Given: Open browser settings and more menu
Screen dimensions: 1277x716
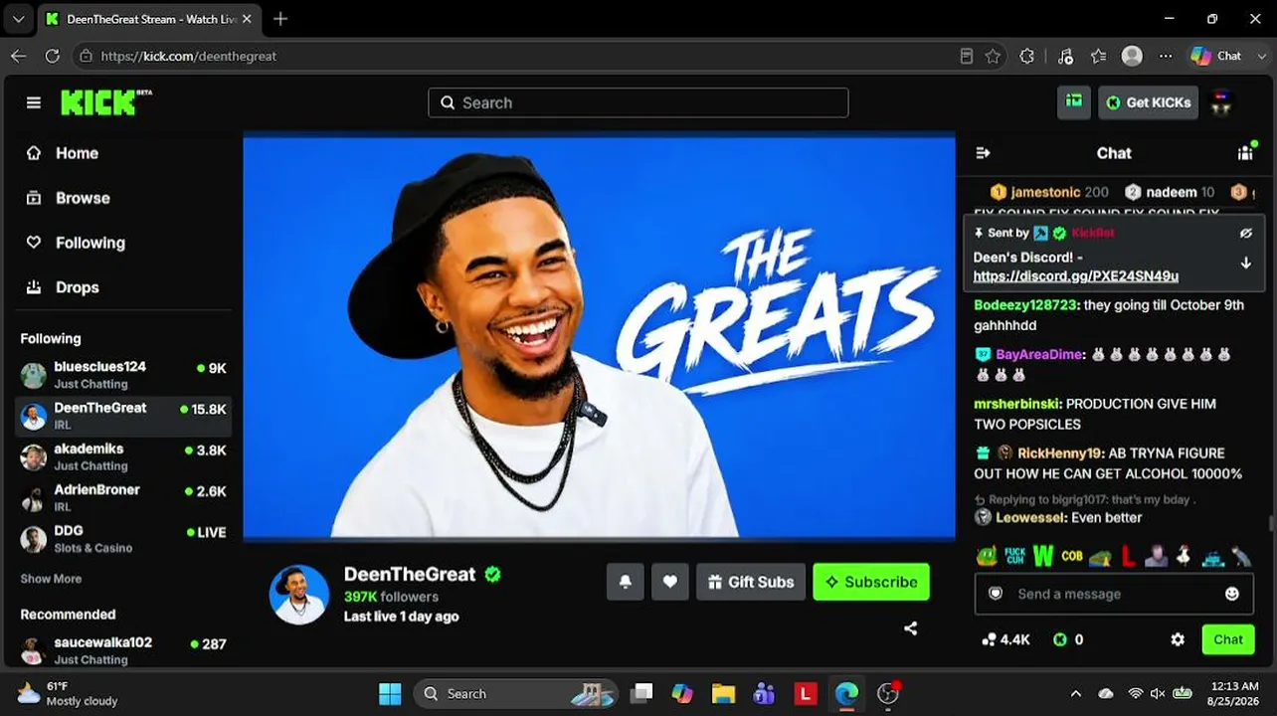Looking at the screenshot, I should tap(1166, 56).
